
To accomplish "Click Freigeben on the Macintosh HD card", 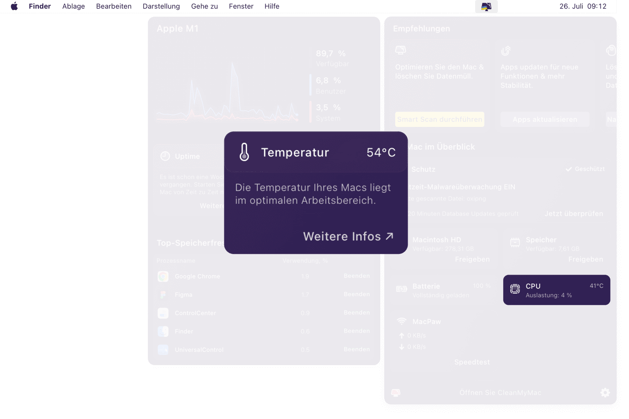I will pos(472,259).
